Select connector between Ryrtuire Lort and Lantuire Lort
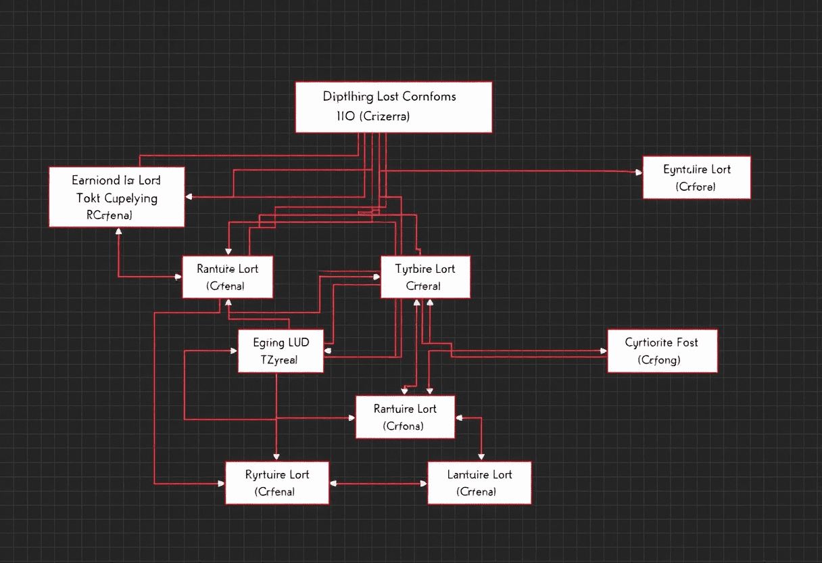Viewport: 822px width, 563px height. pos(378,484)
